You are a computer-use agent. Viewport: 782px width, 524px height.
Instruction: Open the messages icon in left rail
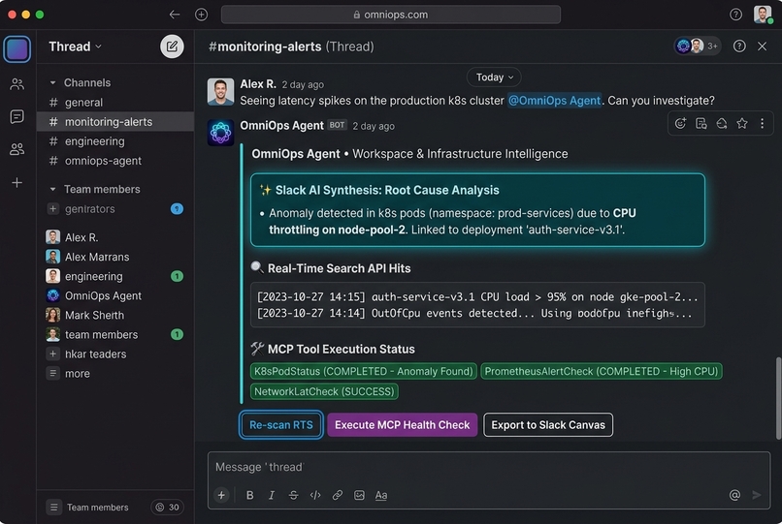tap(16, 116)
